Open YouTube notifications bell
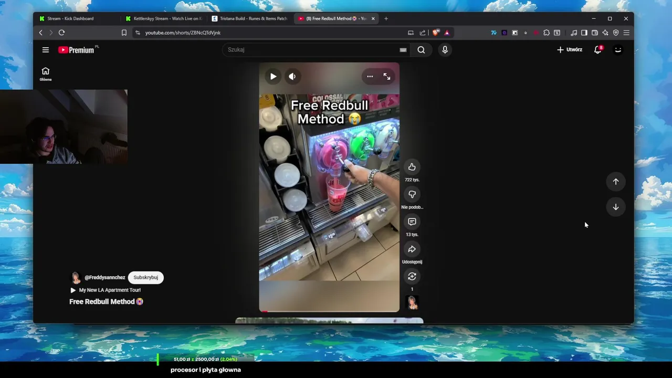672x378 pixels. (x=598, y=50)
